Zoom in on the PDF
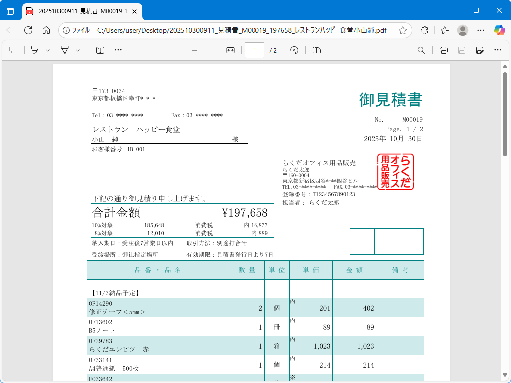The height and width of the screenshot is (383, 511). tap(212, 50)
